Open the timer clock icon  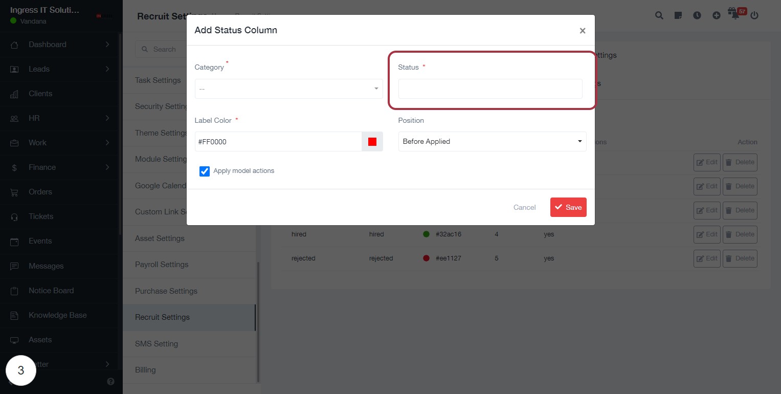pos(697,15)
